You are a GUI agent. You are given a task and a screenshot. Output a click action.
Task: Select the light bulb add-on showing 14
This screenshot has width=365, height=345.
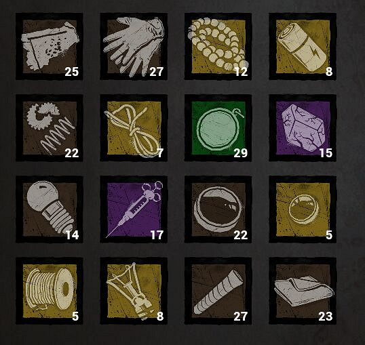point(50,209)
